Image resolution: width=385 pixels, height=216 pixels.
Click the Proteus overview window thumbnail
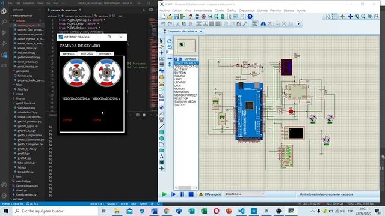186,46
